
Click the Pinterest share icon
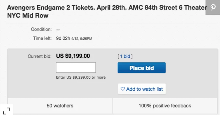[x=213, y=7]
